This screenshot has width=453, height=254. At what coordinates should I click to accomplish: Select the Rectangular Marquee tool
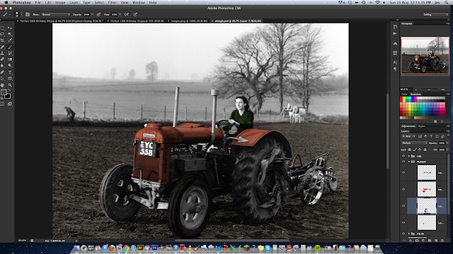click(x=3, y=28)
